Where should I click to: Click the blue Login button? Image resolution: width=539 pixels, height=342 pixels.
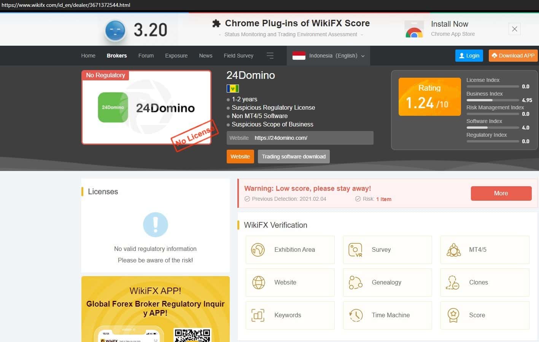click(x=469, y=56)
